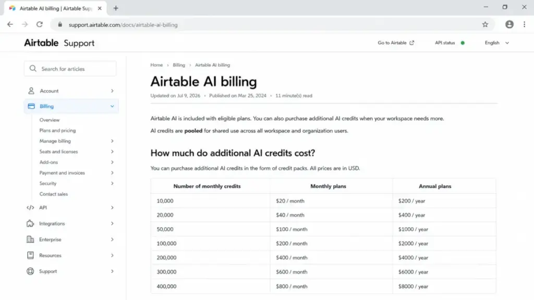Image resolution: width=534 pixels, height=300 pixels.
Task: Click Airtable AI billing breadcrumb
Action: click(213, 65)
